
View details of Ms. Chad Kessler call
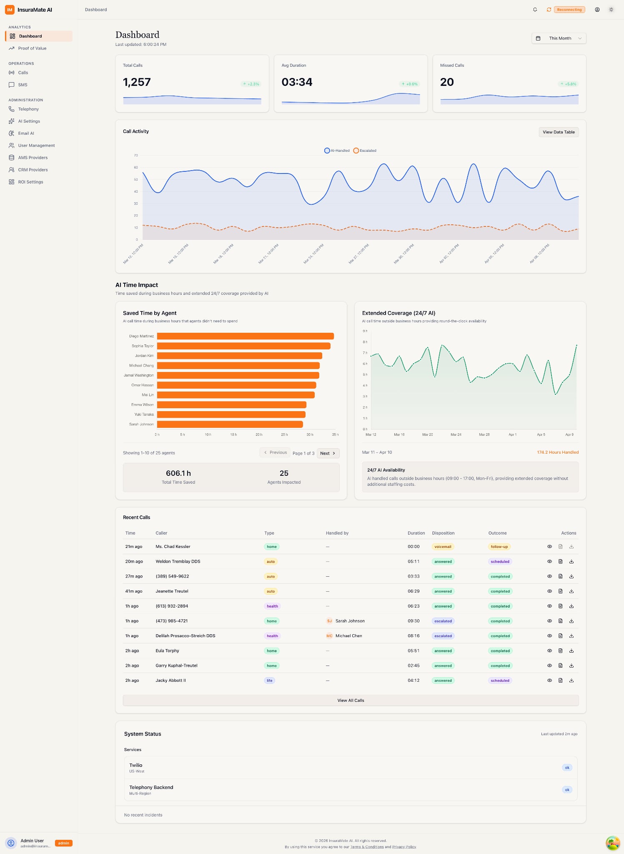click(x=549, y=547)
